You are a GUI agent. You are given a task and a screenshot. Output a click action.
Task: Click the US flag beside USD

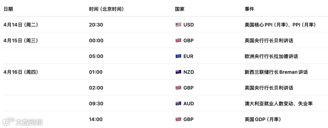[178, 25]
